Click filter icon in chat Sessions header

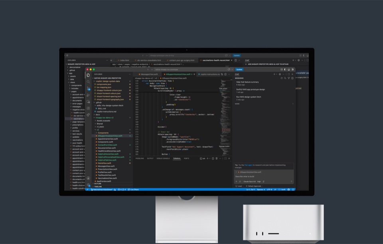(x=289, y=78)
